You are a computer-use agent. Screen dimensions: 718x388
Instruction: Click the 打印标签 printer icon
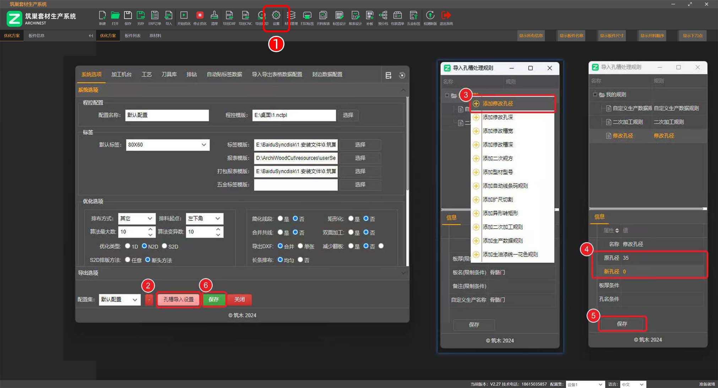click(x=307, y=15)
